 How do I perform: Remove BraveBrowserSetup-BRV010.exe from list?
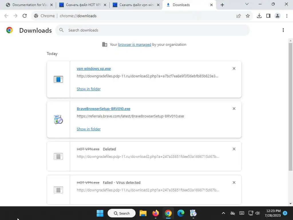234,109
